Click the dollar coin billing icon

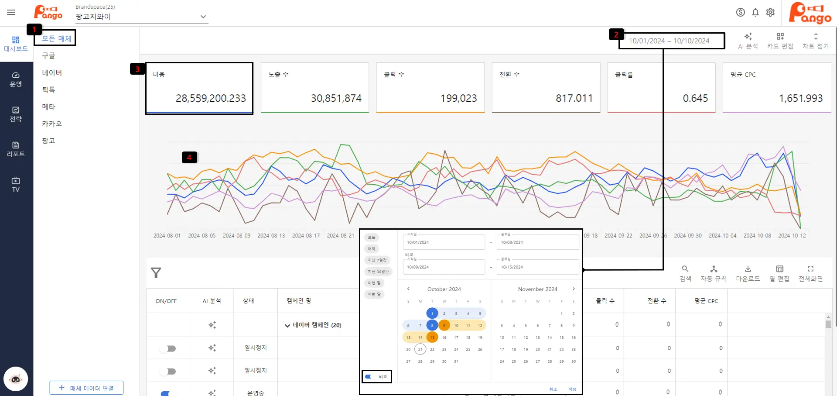tap(740, 12)
